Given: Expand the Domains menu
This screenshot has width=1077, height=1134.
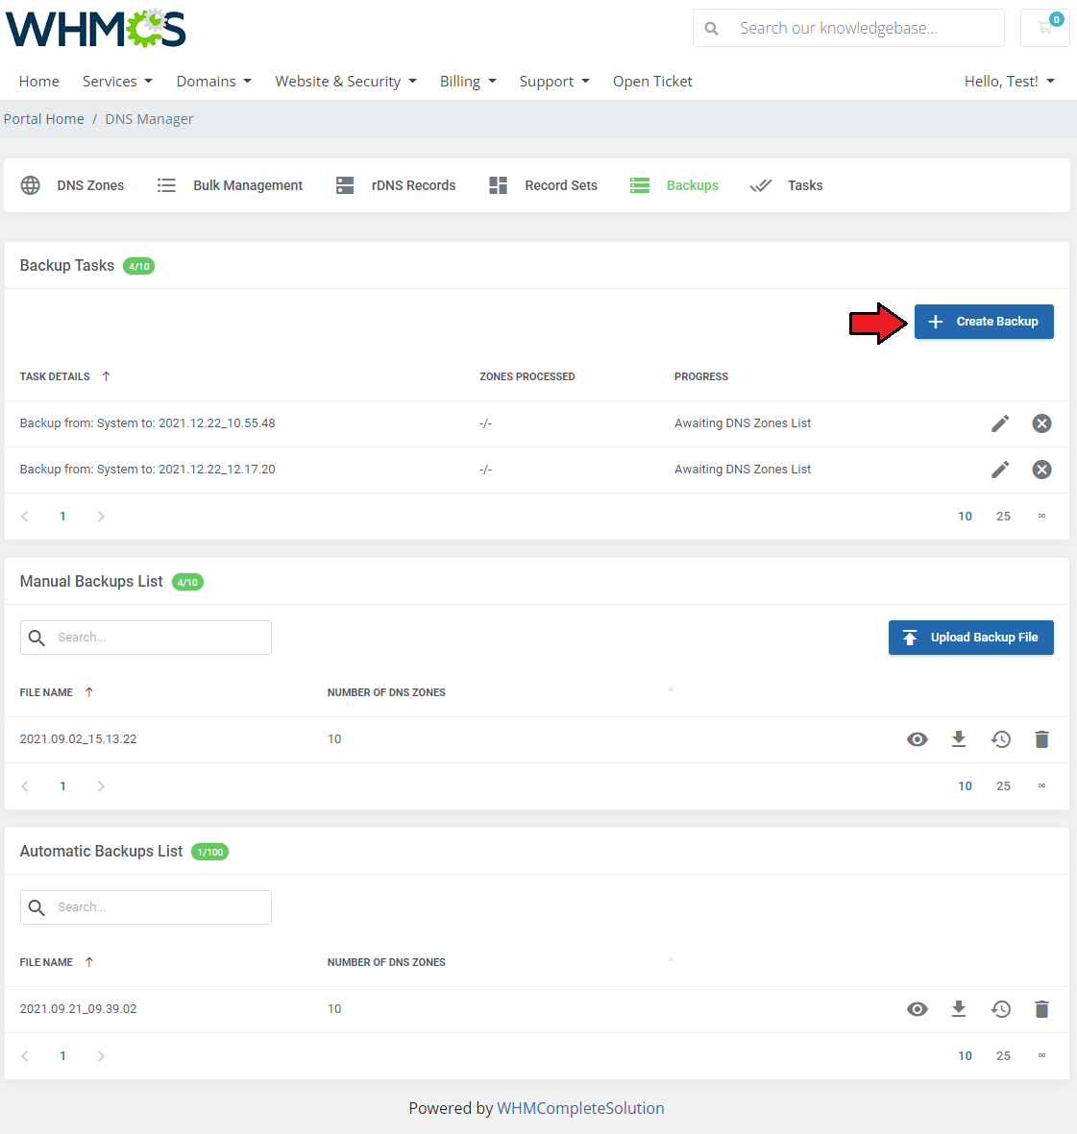Looking at the screenshot, I should pos(213,81).
